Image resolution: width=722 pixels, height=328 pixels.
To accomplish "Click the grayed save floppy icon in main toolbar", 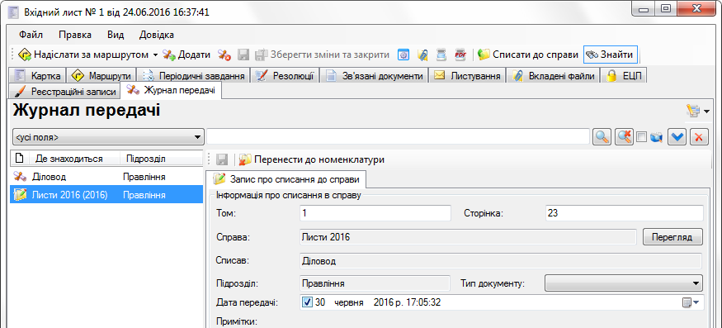I will click(243, 55).
